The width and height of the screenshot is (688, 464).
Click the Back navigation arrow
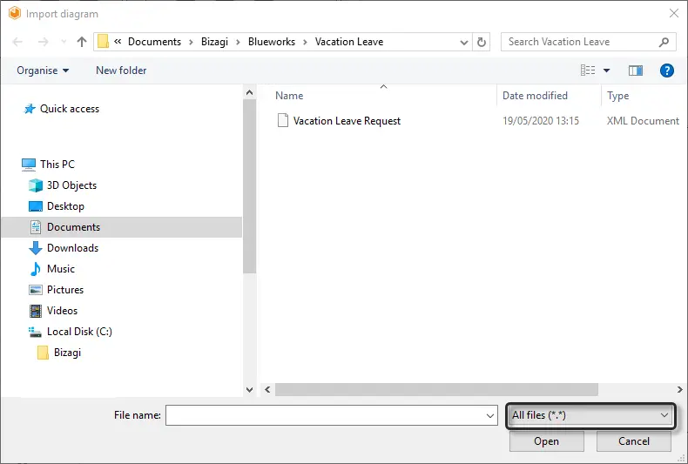(17, 42)
